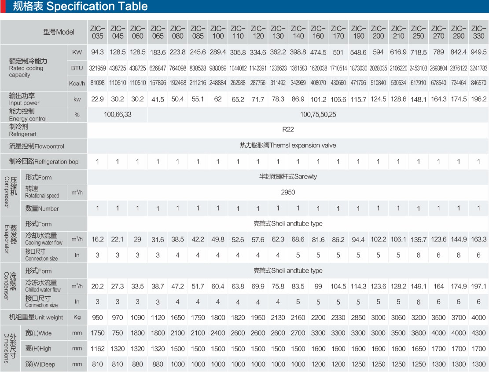This screenshot has width=489, height=372.
Task: Click the Themsl expansion valve cell
Action: click(x=288, y=146)
